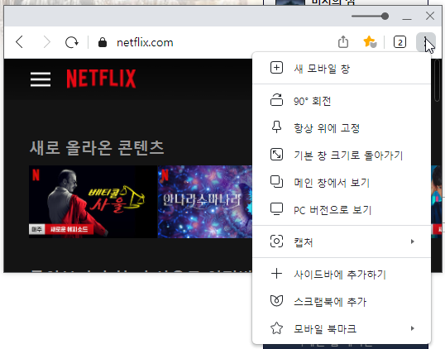Select PC 버전으로 보기
This screenshot has height=349, width=445.
pos(342,209)
